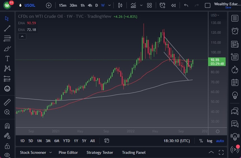The image size is (241, 158).
Task: Collapse the indicator legend chevron
Action: coord(22,36)
